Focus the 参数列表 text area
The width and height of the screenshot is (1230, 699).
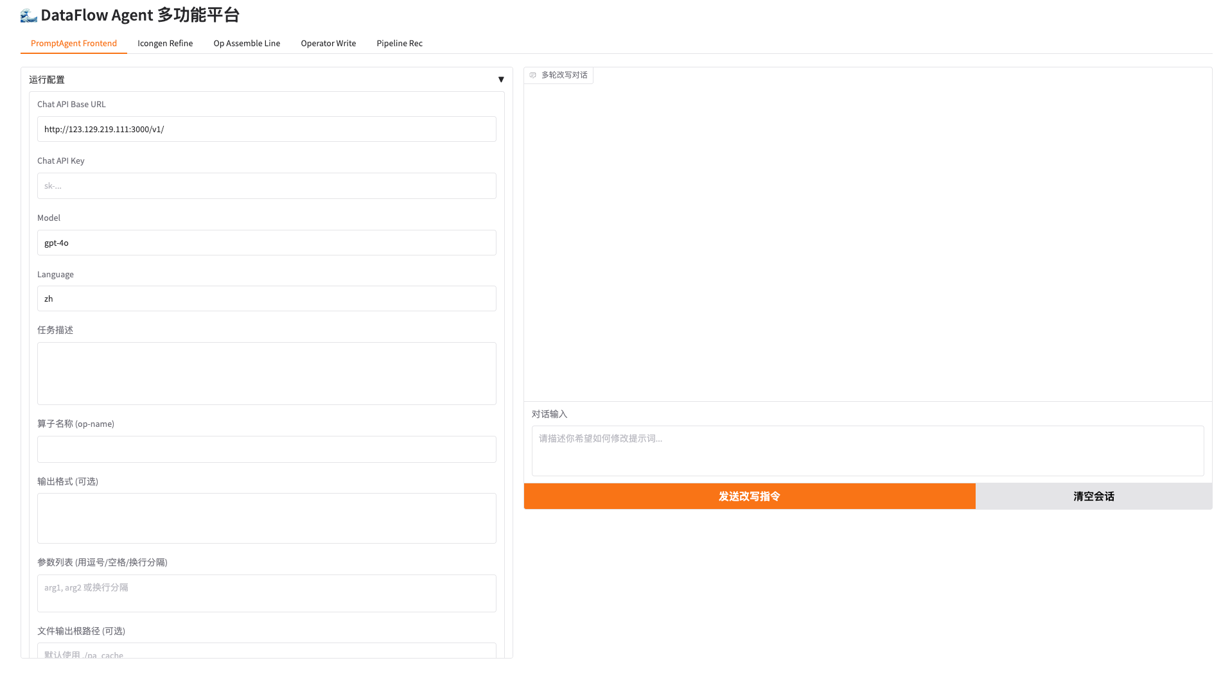pos(267,593)
